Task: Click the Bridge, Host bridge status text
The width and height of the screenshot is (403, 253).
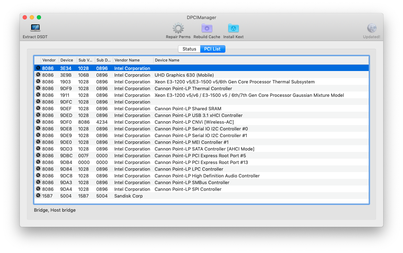Action: pos(55,210)
